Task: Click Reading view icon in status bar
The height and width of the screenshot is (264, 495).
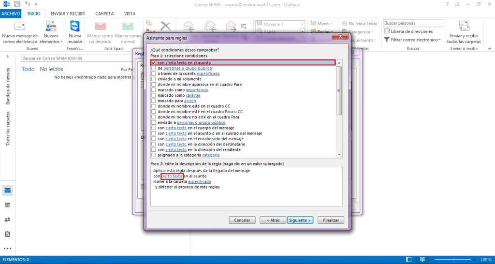Action: point(422,260)
